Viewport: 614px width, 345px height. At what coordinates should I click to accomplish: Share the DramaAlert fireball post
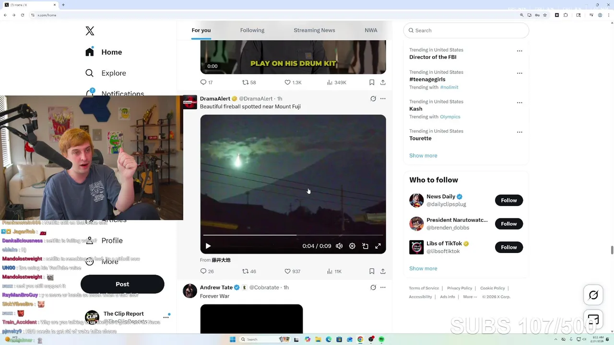(383, 271)
